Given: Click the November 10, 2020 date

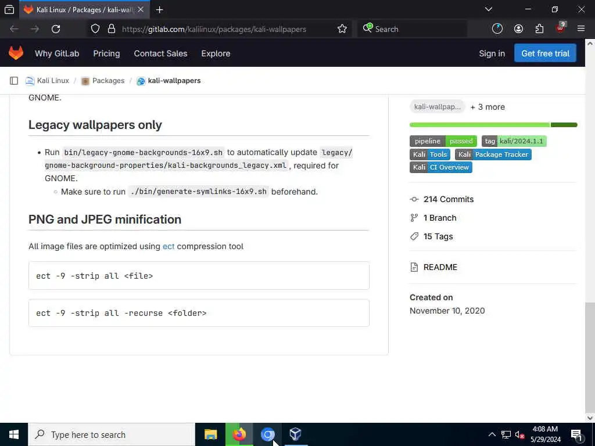Looking at the screenshot, I should [x=447, y=311].
